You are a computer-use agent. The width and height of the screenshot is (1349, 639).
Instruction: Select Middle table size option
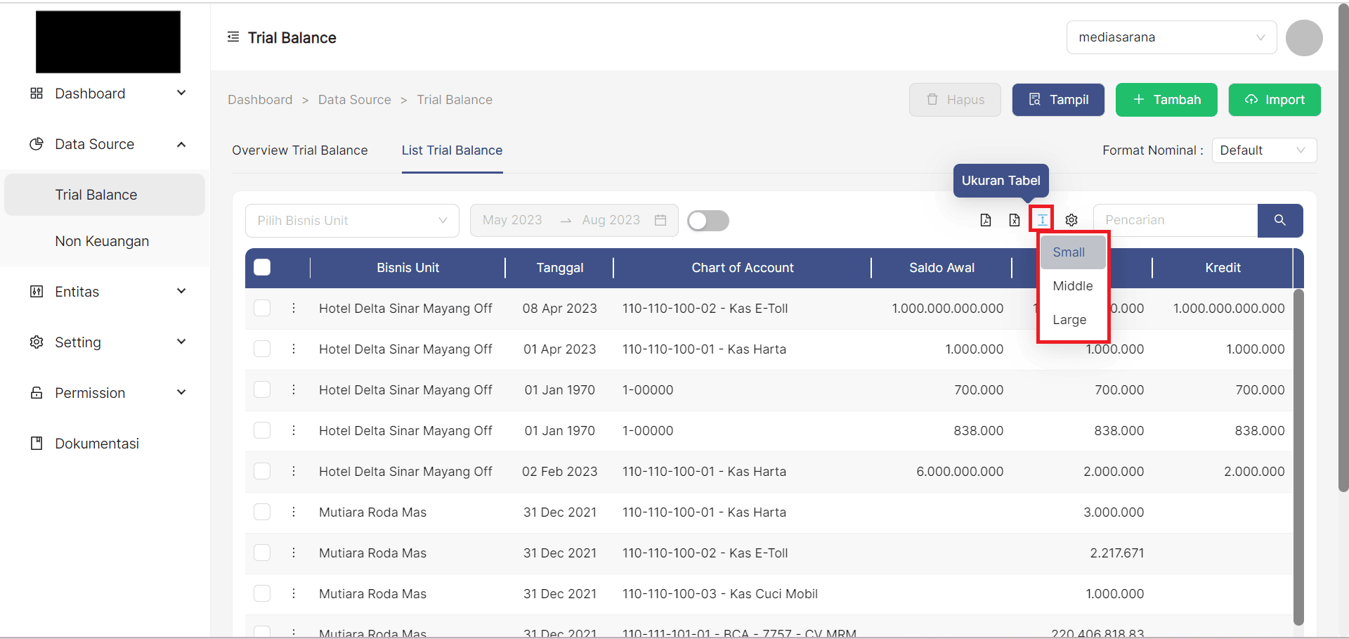pyautogui.click(x=1072, y=286)
